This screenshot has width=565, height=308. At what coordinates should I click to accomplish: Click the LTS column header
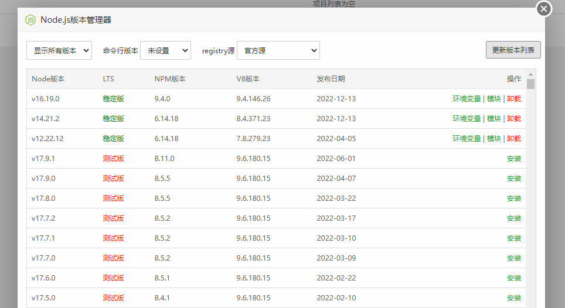tap(108, 79)
